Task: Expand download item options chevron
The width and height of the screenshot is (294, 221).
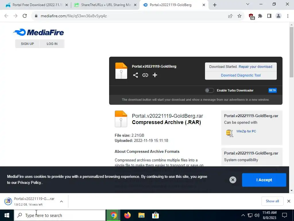Action: click(61, 201)
